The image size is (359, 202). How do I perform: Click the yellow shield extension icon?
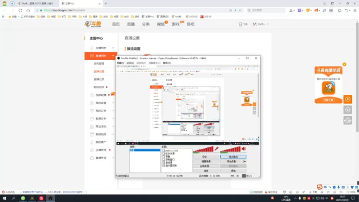tap(308, 10)
